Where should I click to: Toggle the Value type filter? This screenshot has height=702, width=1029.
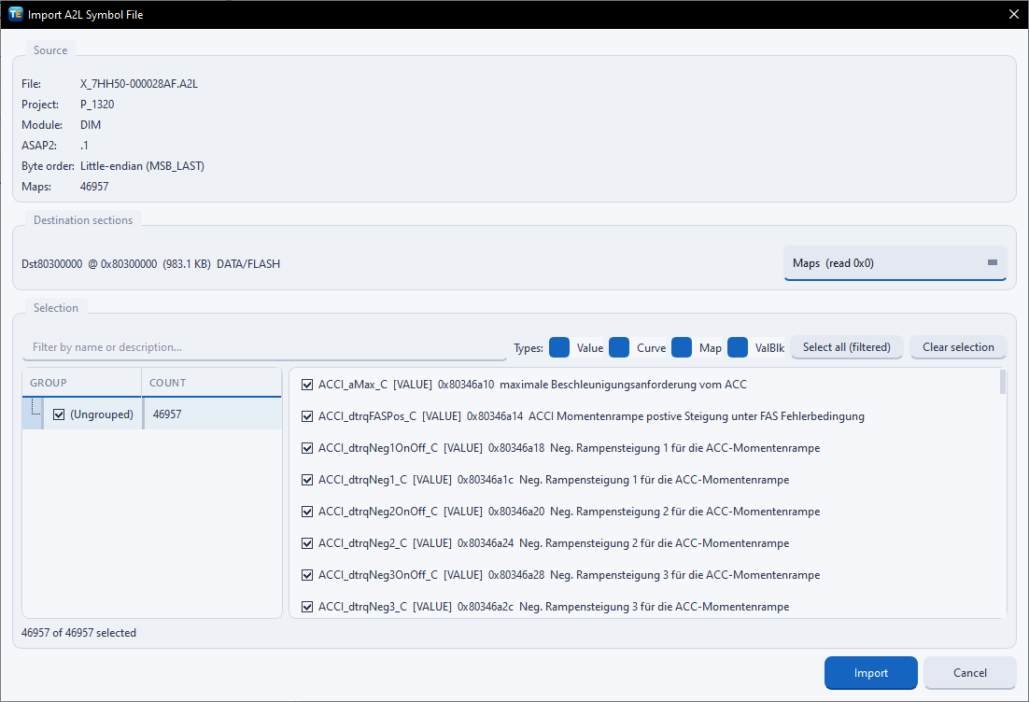click(559, 347)
